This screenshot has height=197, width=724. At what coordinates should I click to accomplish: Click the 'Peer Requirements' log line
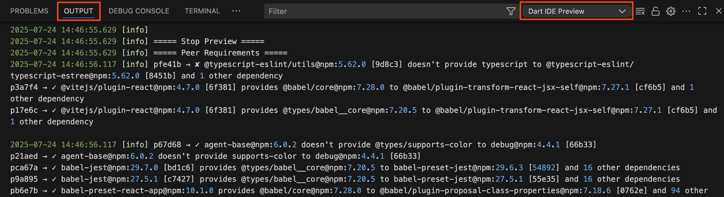coord(220,53)
